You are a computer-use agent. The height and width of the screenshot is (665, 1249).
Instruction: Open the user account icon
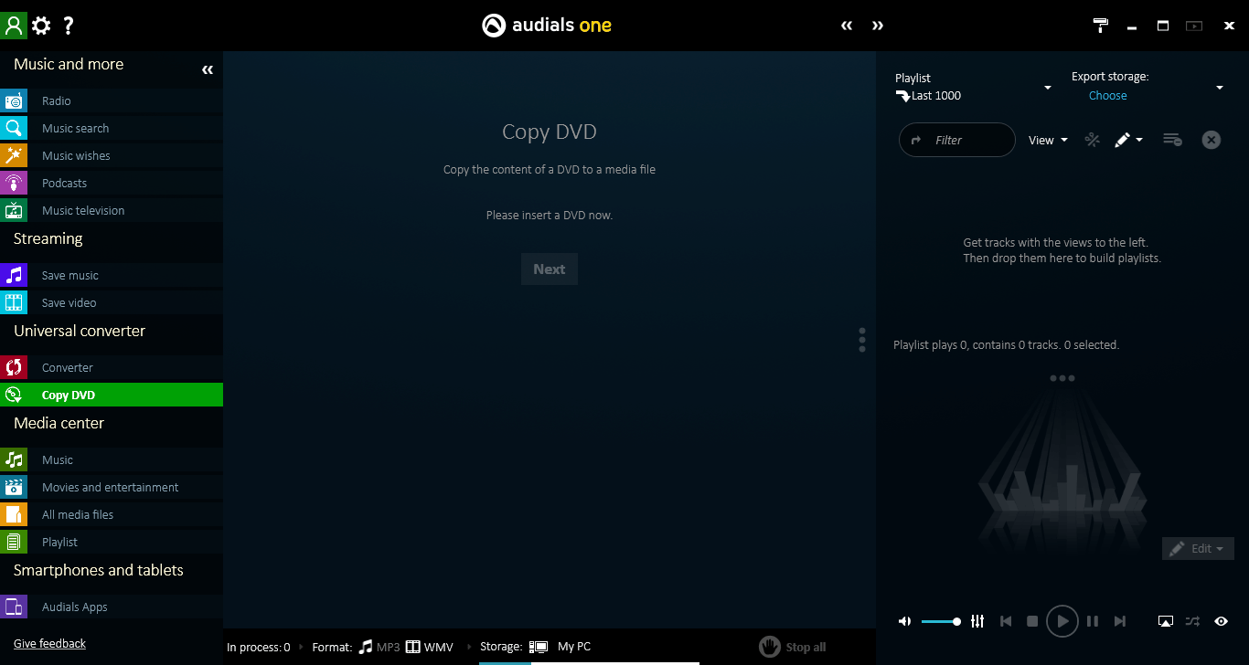coord(14,26)
